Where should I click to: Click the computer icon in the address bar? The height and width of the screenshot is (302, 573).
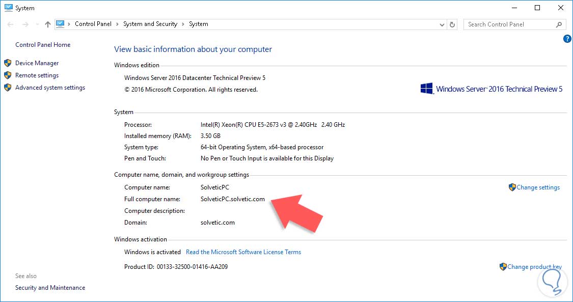pyautogui.click(x=61, y=24)
